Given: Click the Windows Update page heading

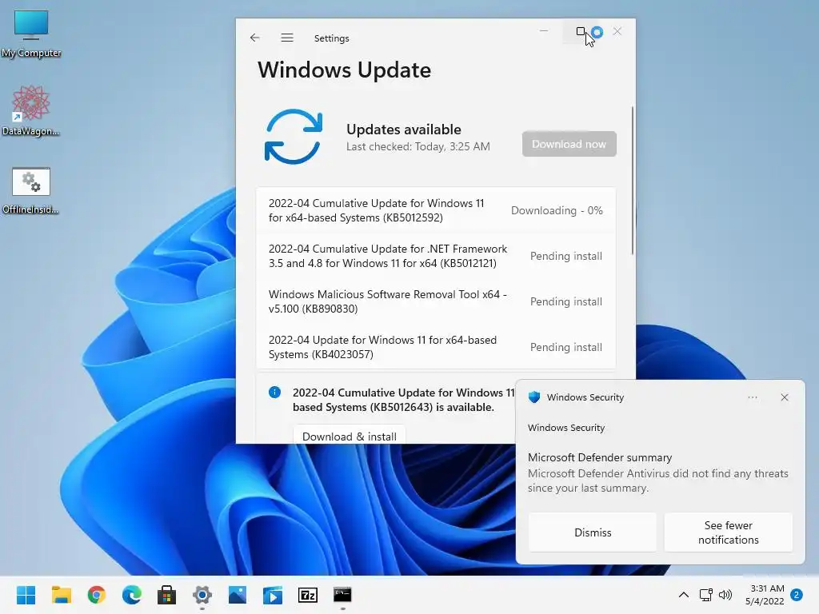Looking at the screenshot, I should pos(344,70).
